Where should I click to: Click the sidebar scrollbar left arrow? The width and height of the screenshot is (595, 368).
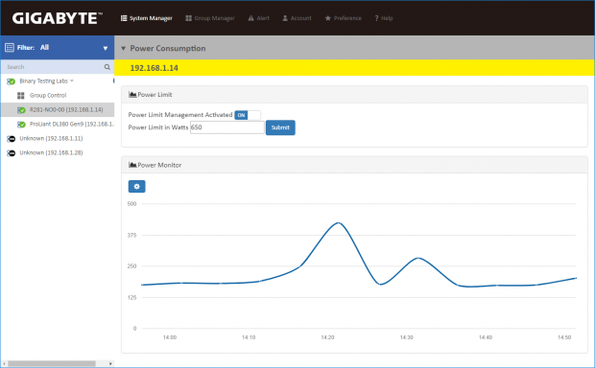coord(4,363)
